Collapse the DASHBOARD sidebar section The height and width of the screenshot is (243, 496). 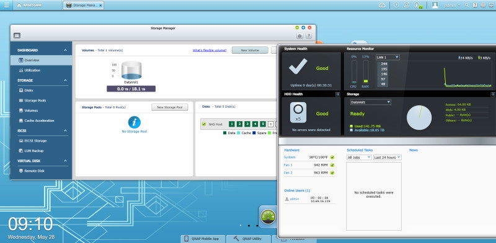pos(65,50)
